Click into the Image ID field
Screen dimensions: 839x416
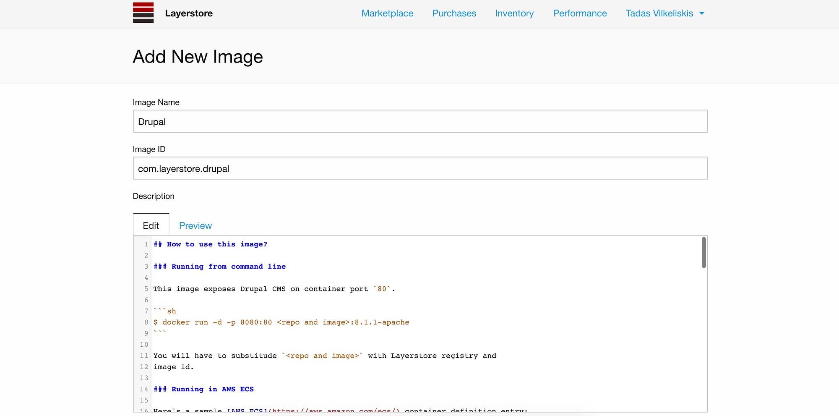(x=420, y=169)
